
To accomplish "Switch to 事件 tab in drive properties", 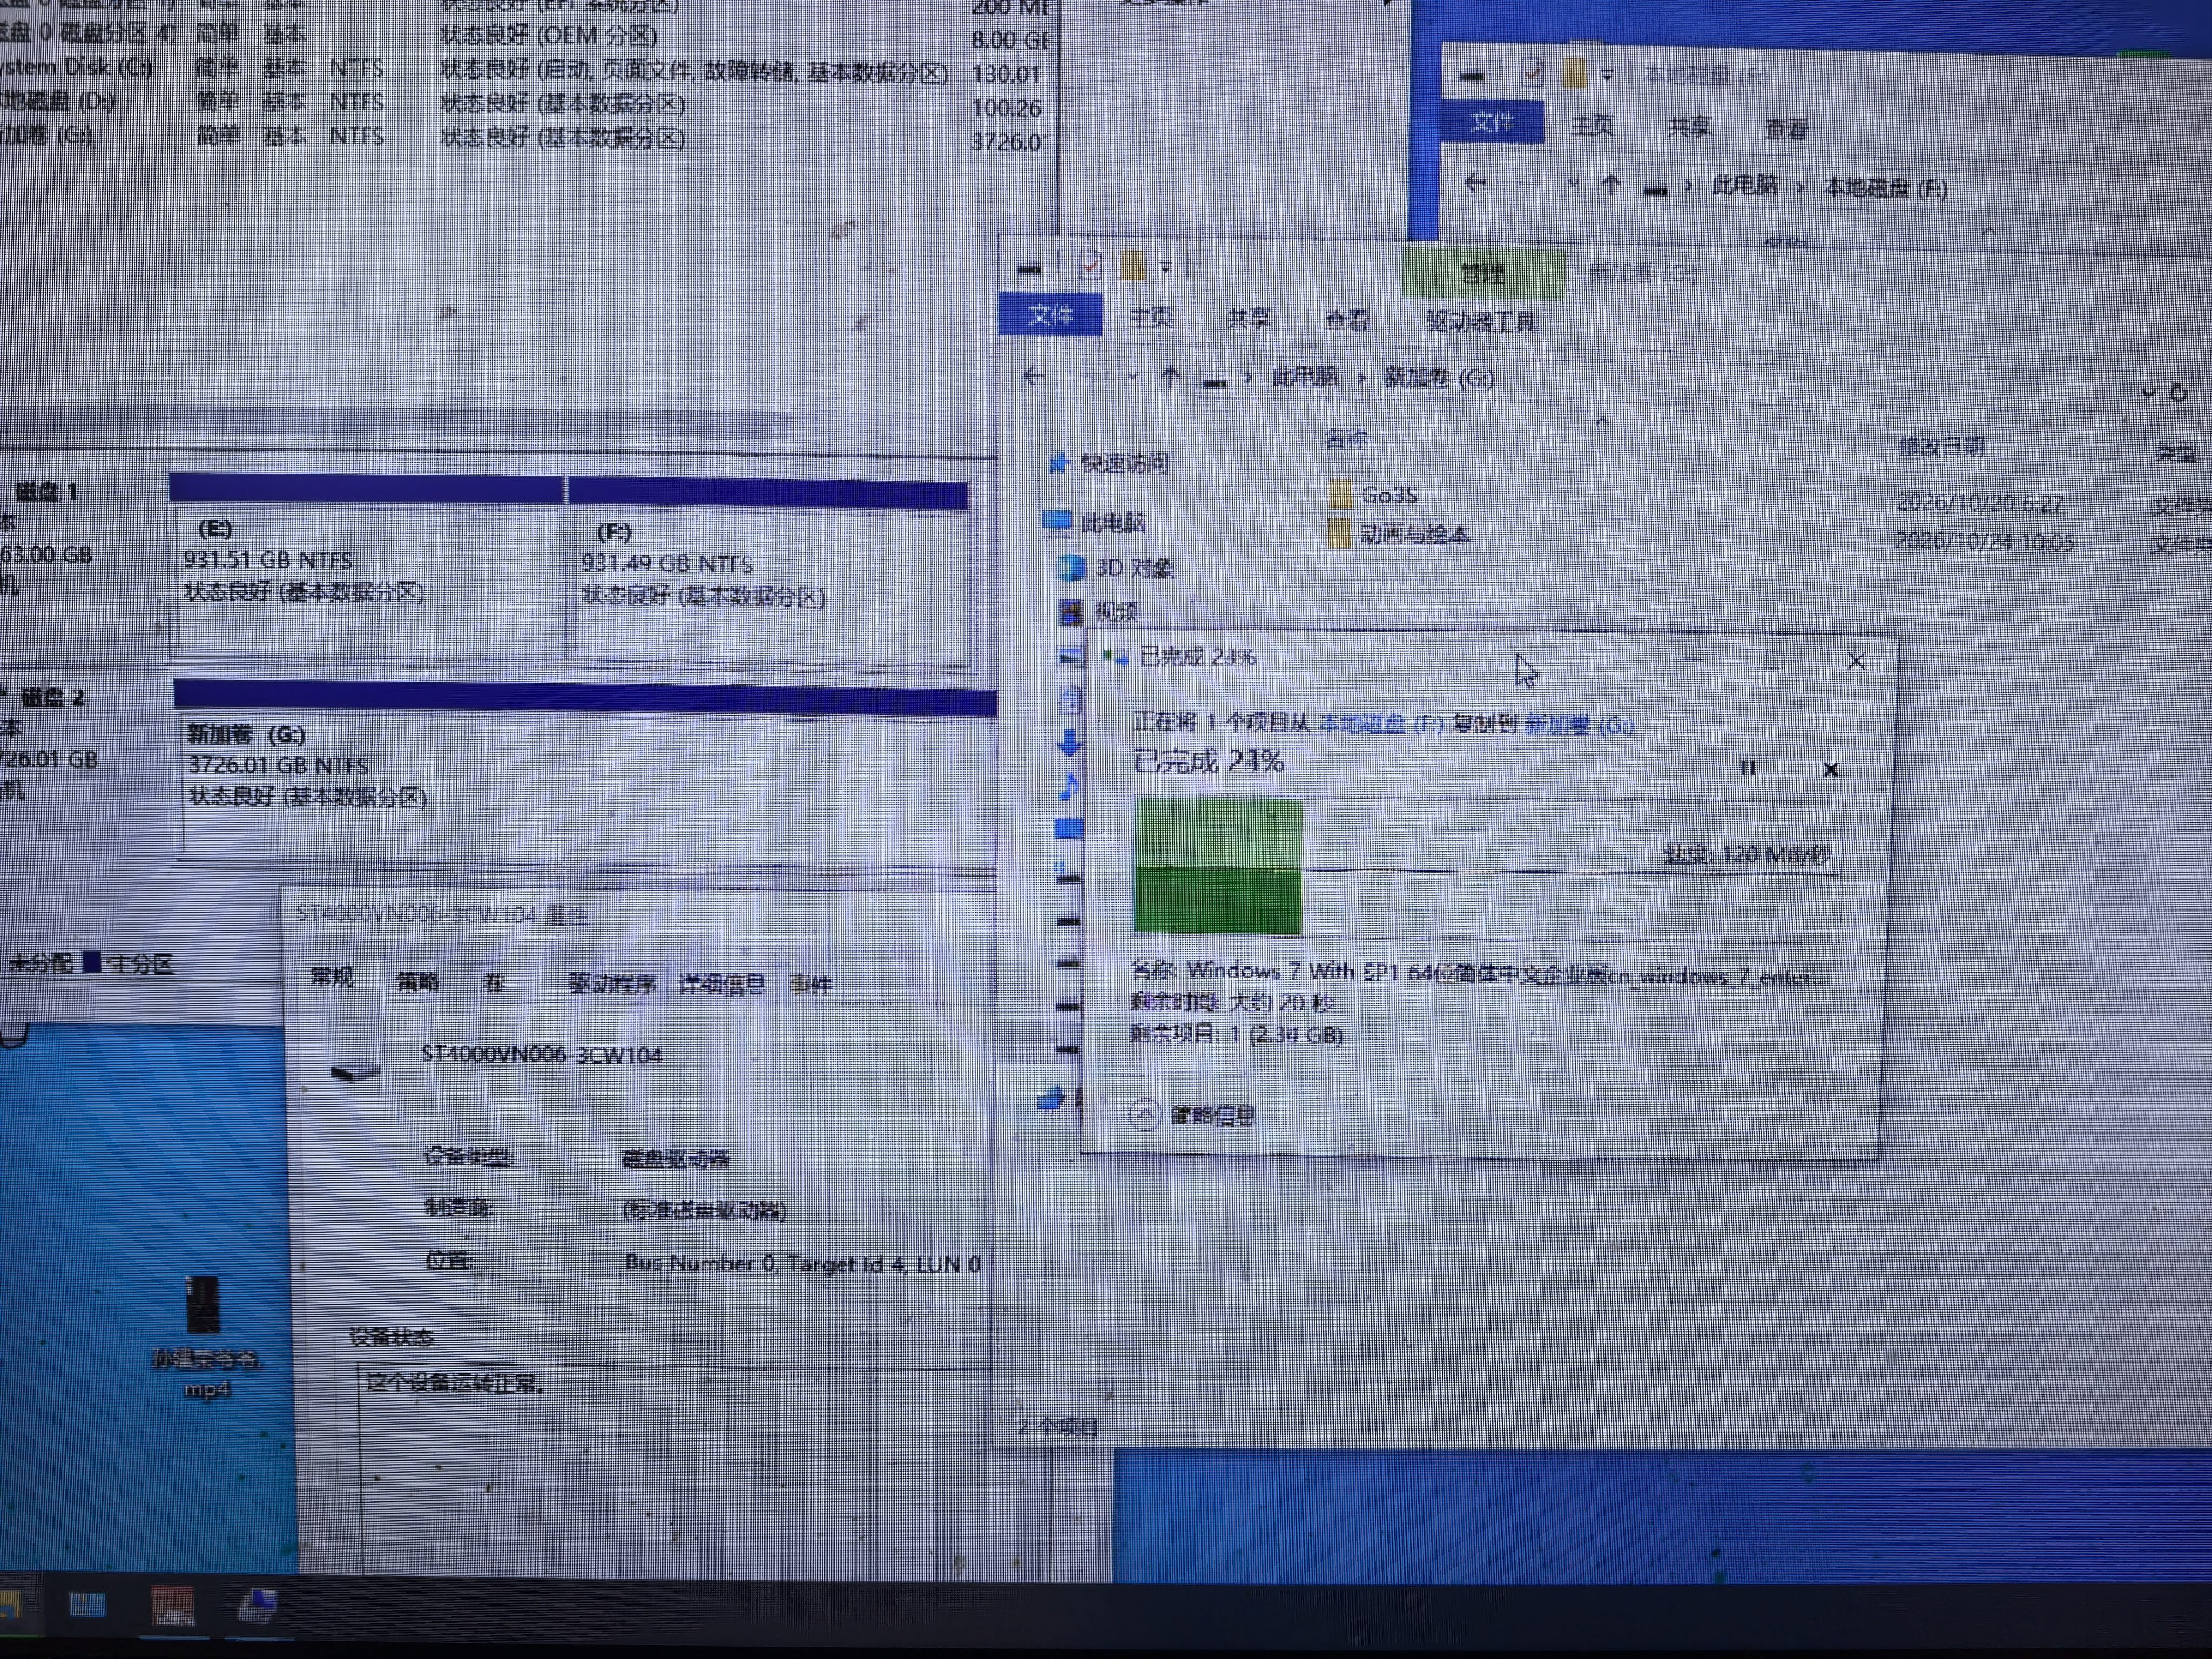I will (809, 985).
